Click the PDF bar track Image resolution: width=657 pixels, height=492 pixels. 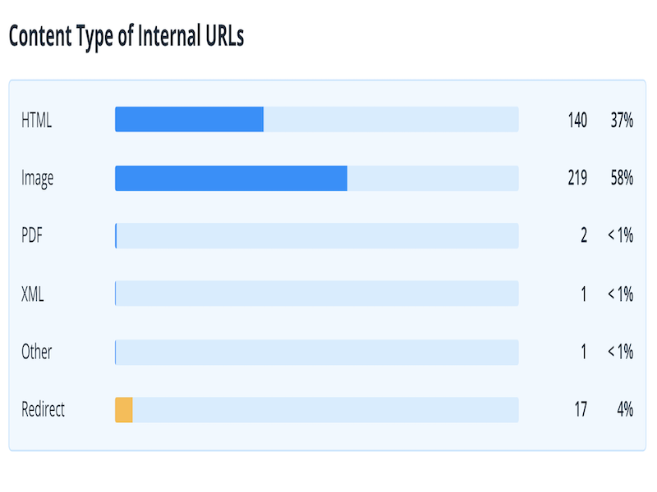click(x=317, y=236)
